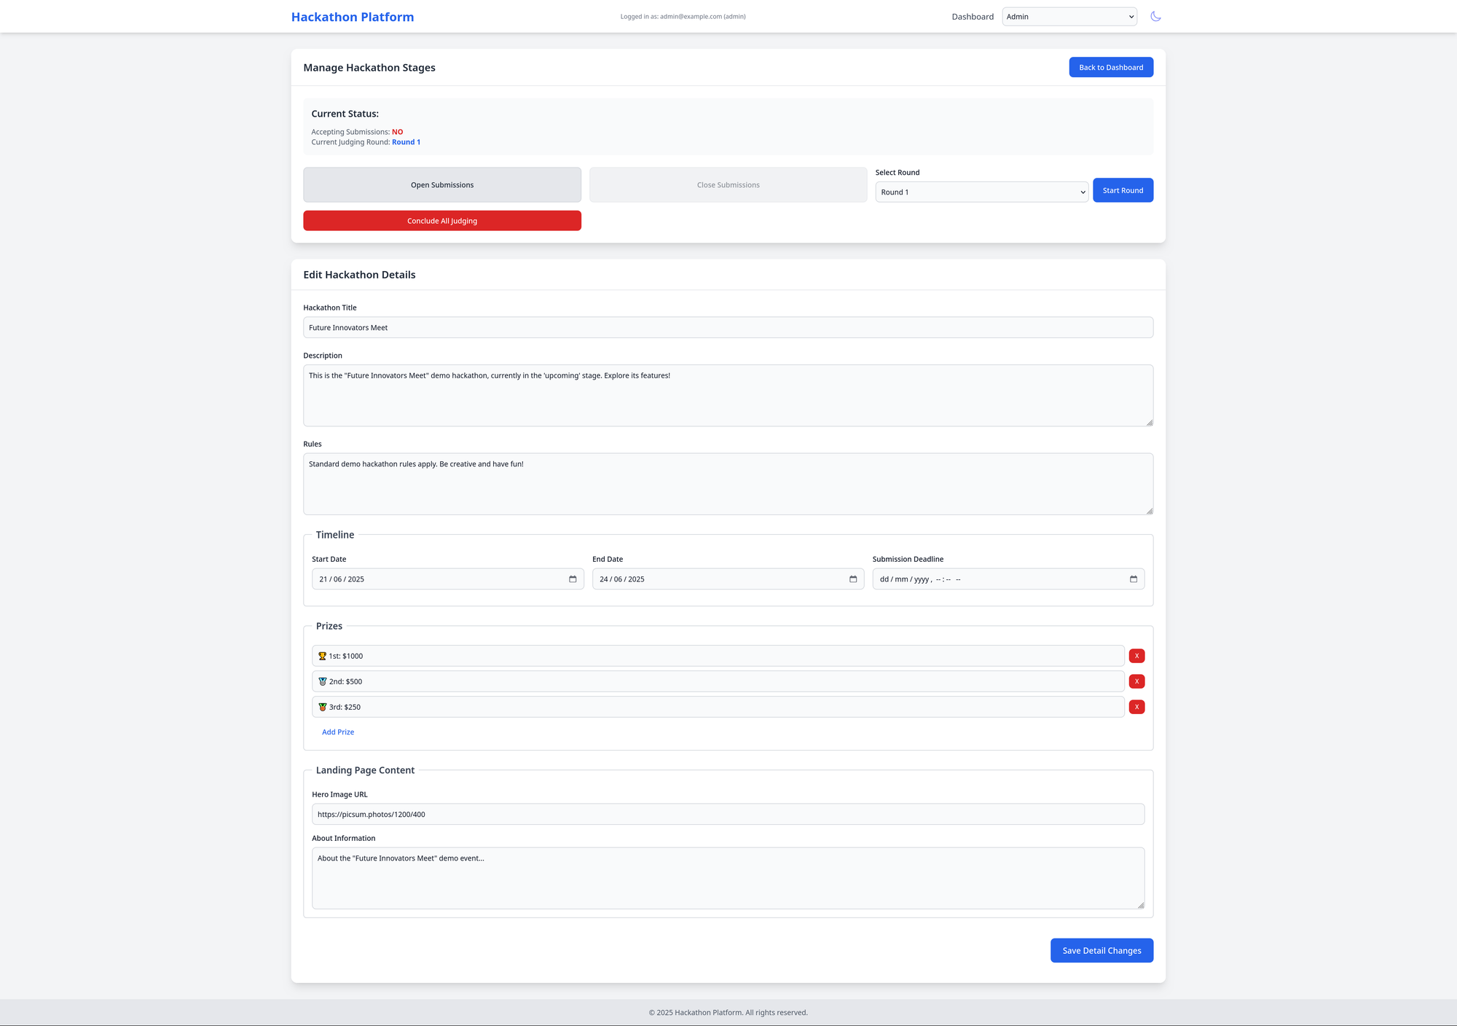Click the Add Prize link
The width and height of the screenshot is (1457, 1026).
(x=338, y=732)
